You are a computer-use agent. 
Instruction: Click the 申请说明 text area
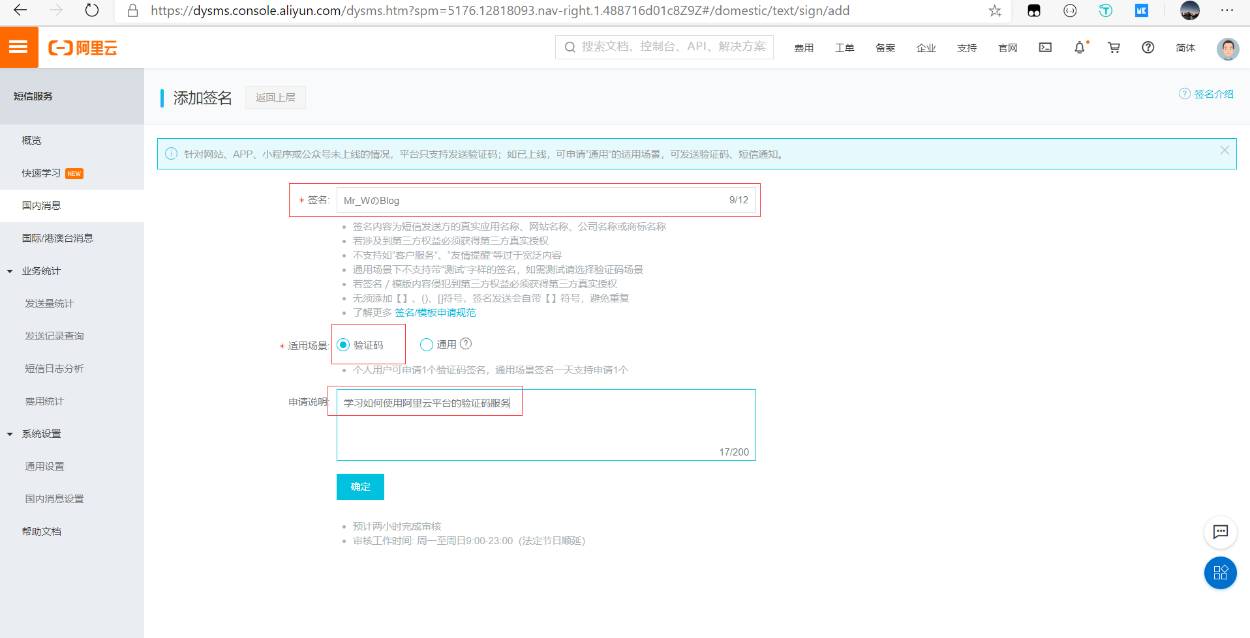tap(546, 425)
